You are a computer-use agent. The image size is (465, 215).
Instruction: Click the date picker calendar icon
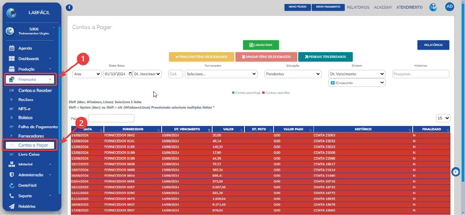(130, 74)
